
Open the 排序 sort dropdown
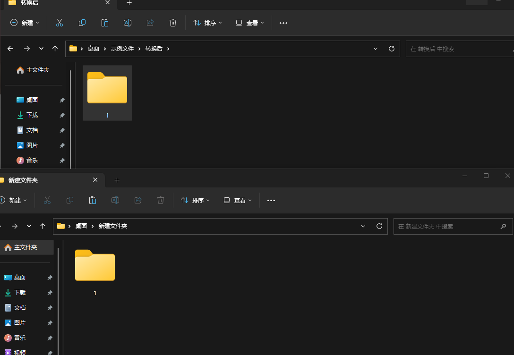point(207,23)
